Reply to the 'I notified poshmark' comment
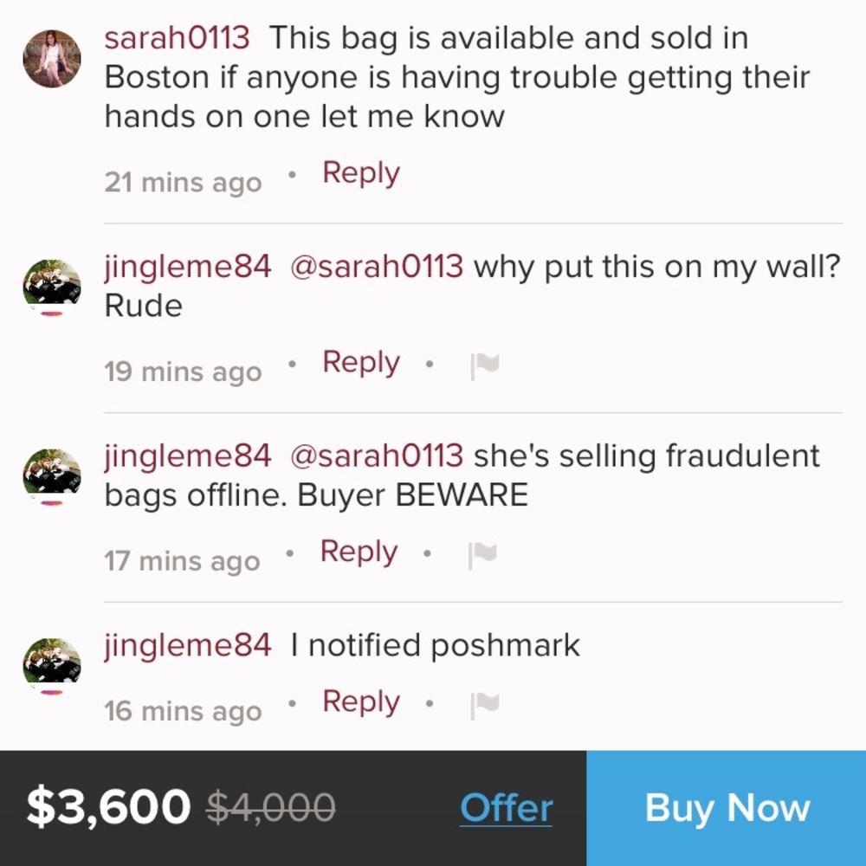Image resolution: width=866 pixels, height=866 pixels. 360,701
